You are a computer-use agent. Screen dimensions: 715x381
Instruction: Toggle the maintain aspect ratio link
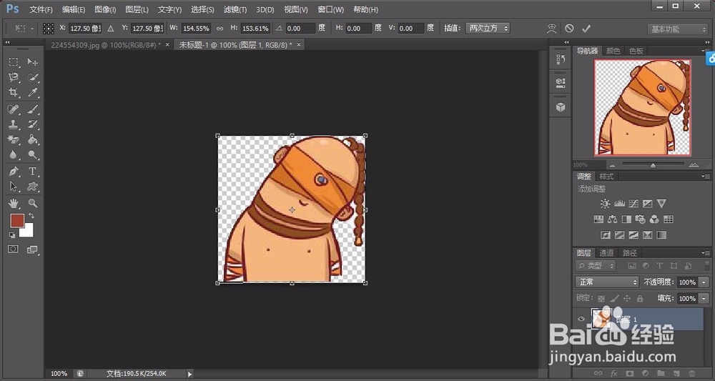[220, 29]
